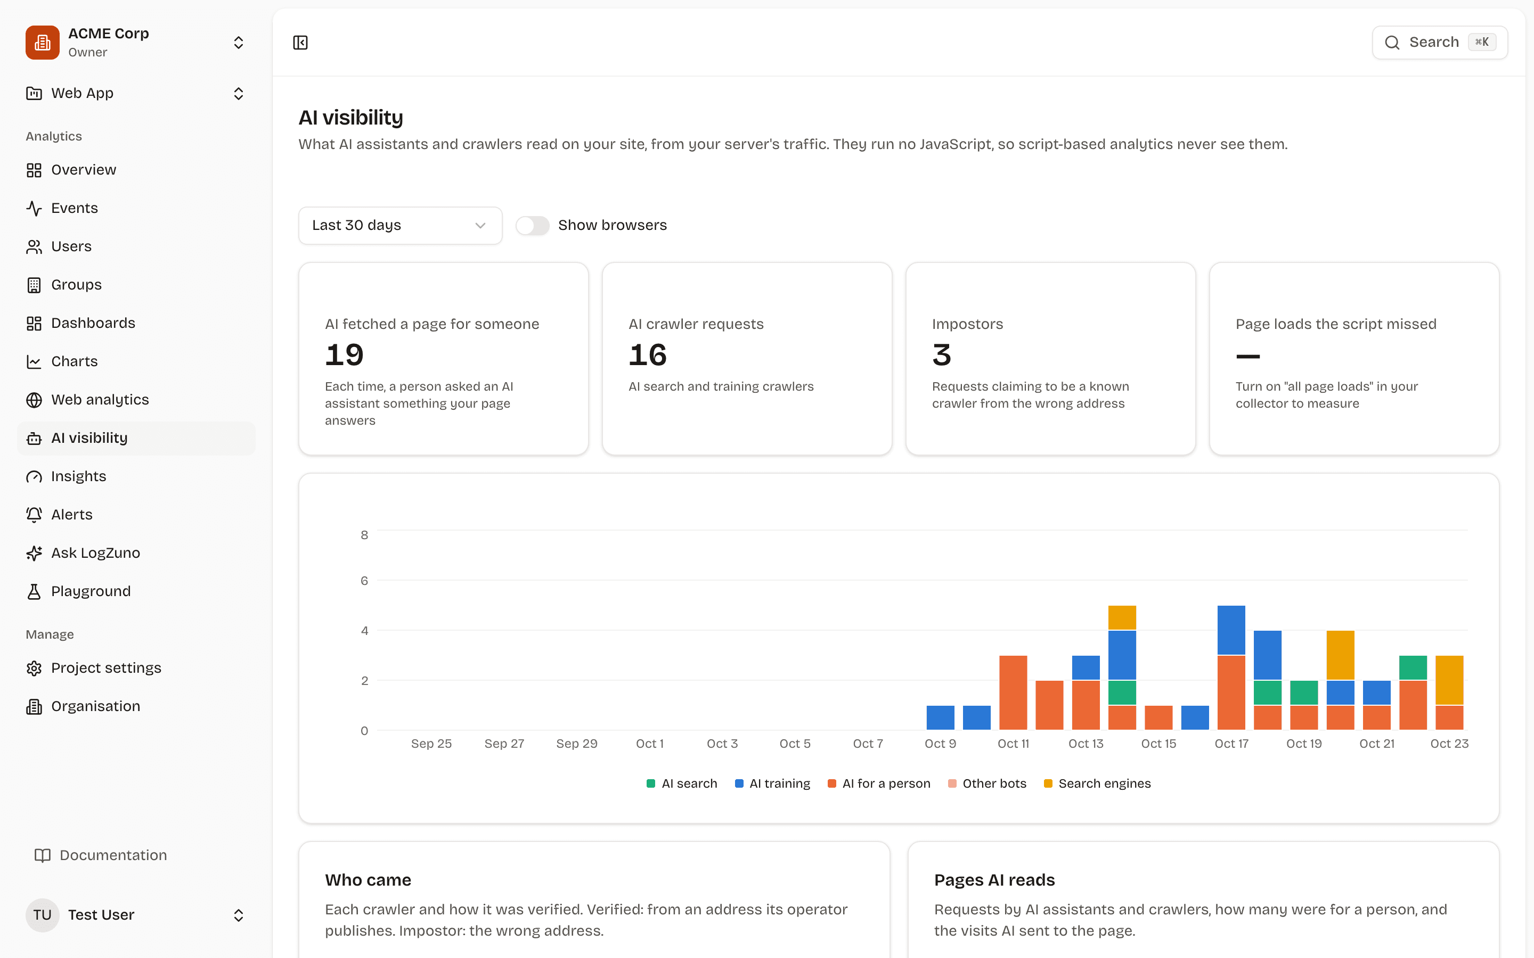This screenshot has height=958, width=1534.
Task: Open the Dashboards menu item
Action: [136, 323]
